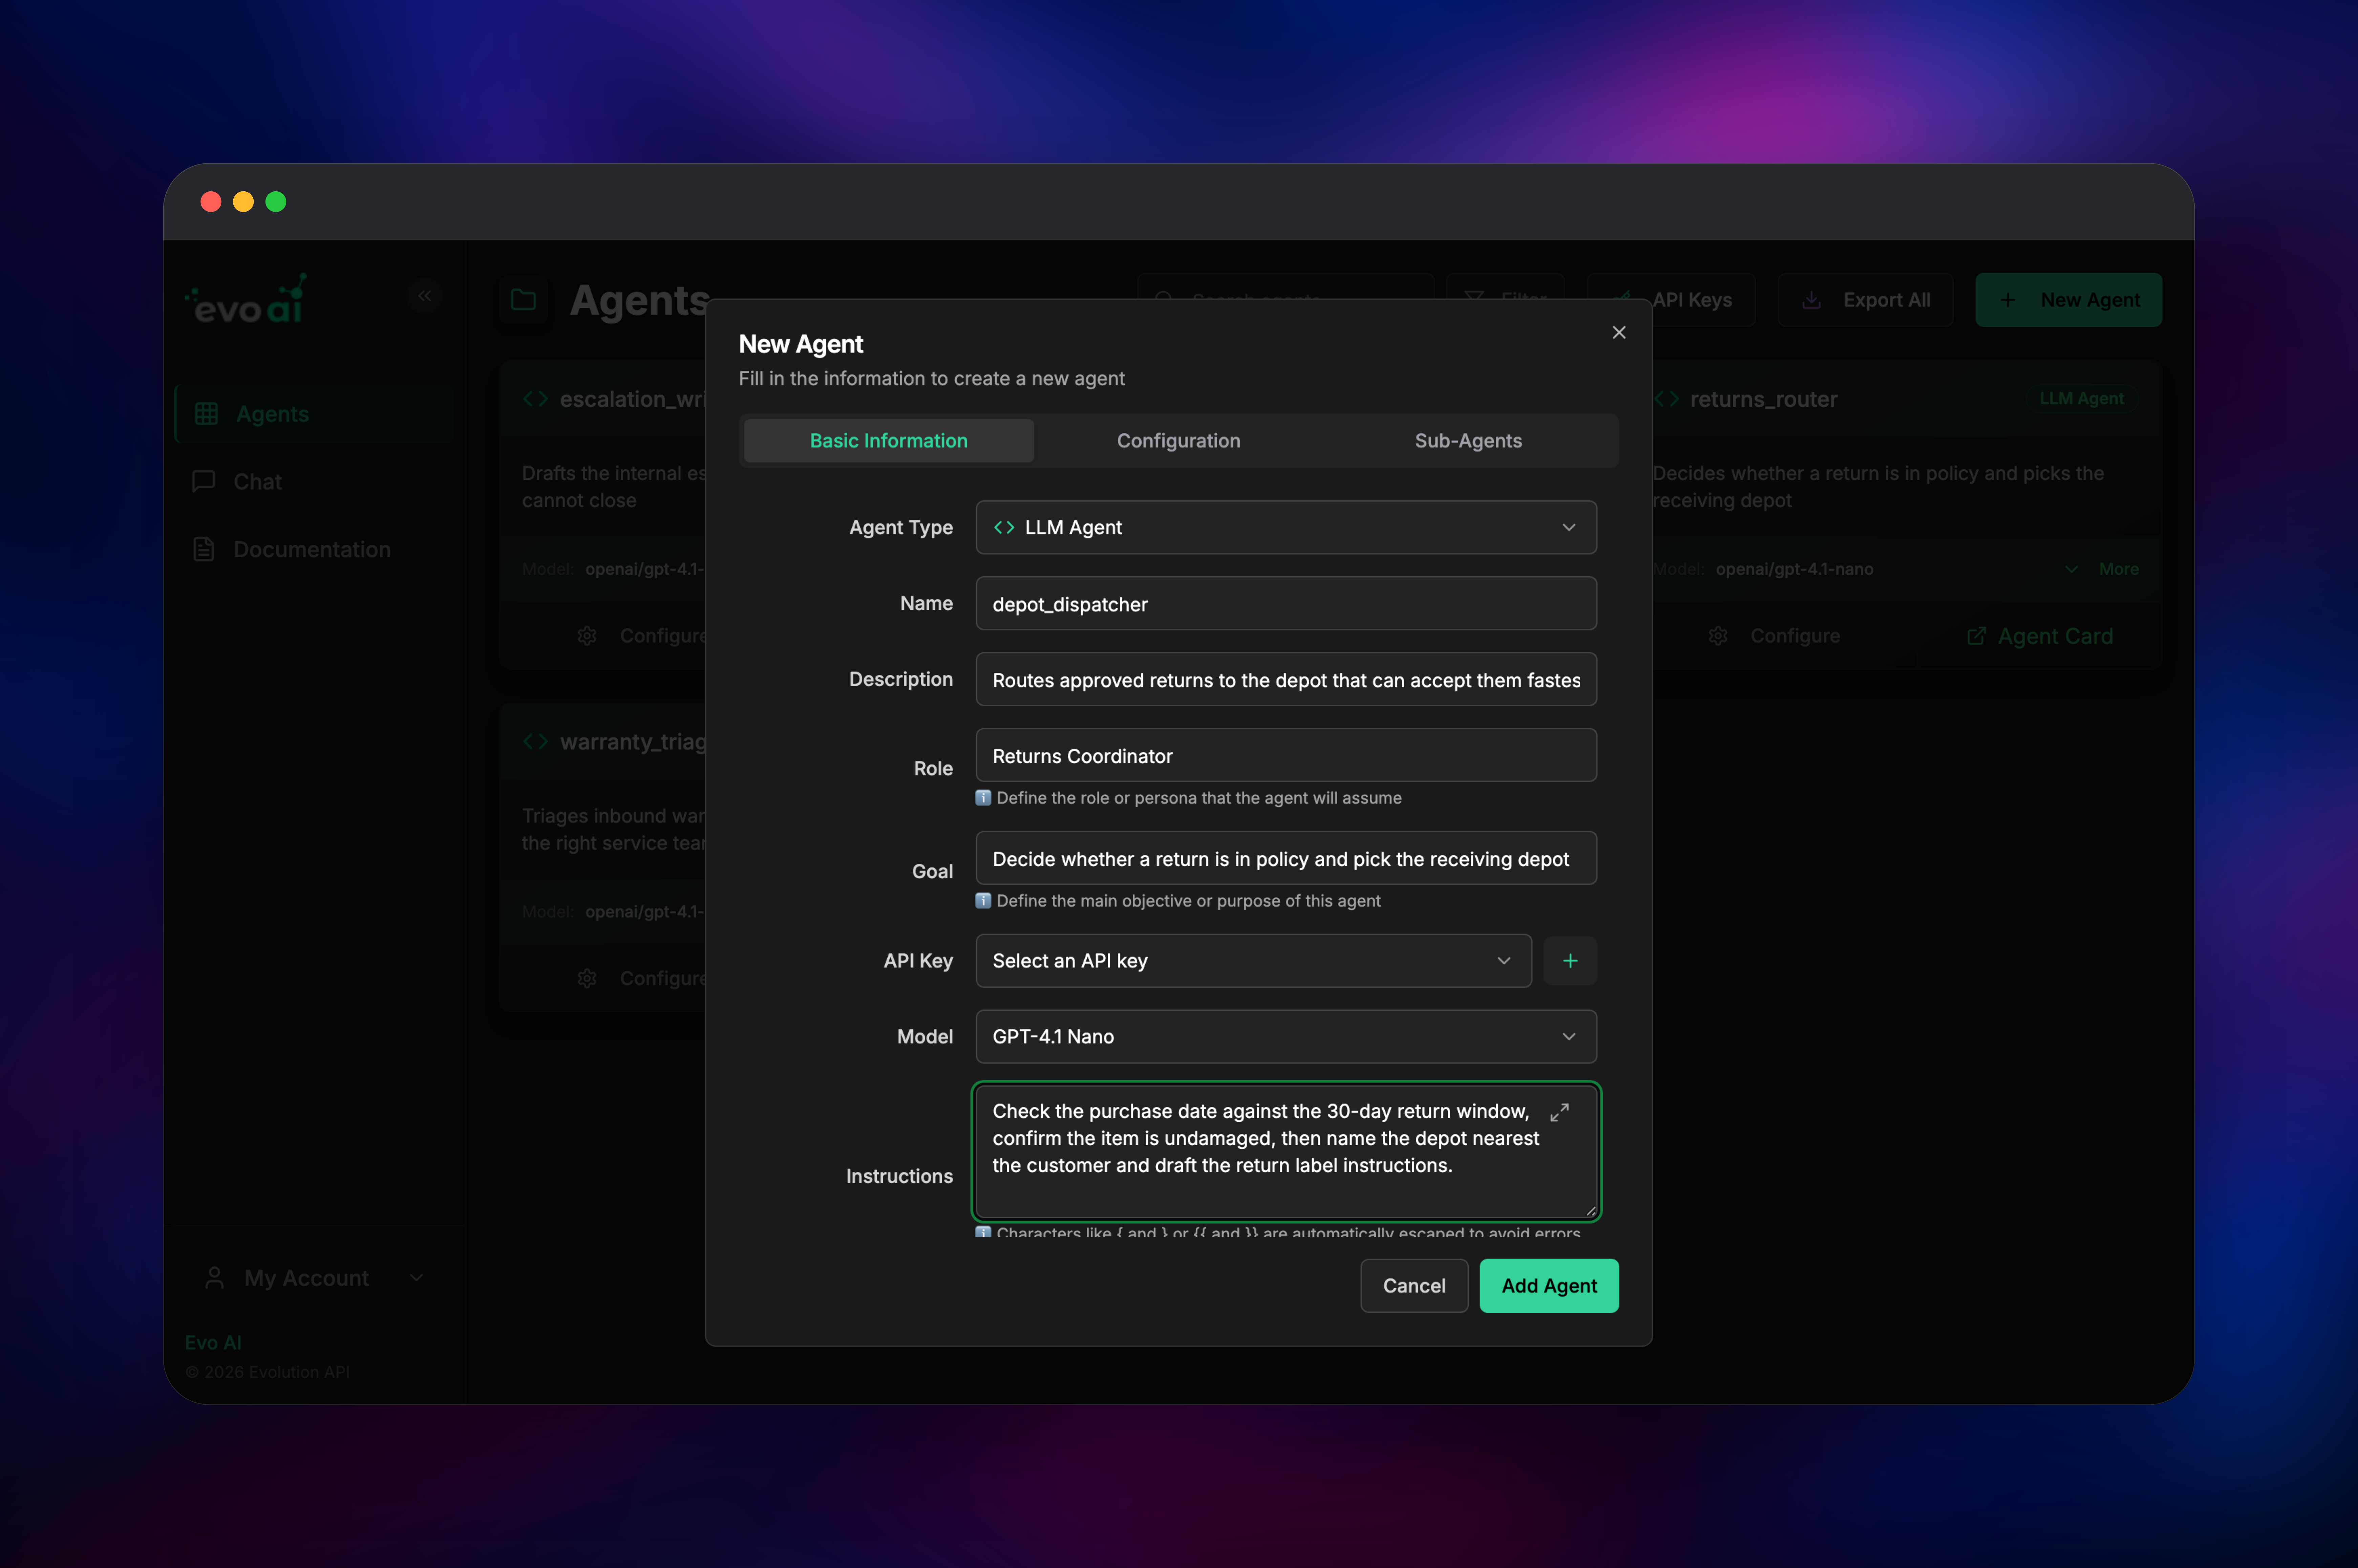The height and width of the screenshot is (1568, 2358).
Task: Expand More on the returns_router card
Action: 2102,569
